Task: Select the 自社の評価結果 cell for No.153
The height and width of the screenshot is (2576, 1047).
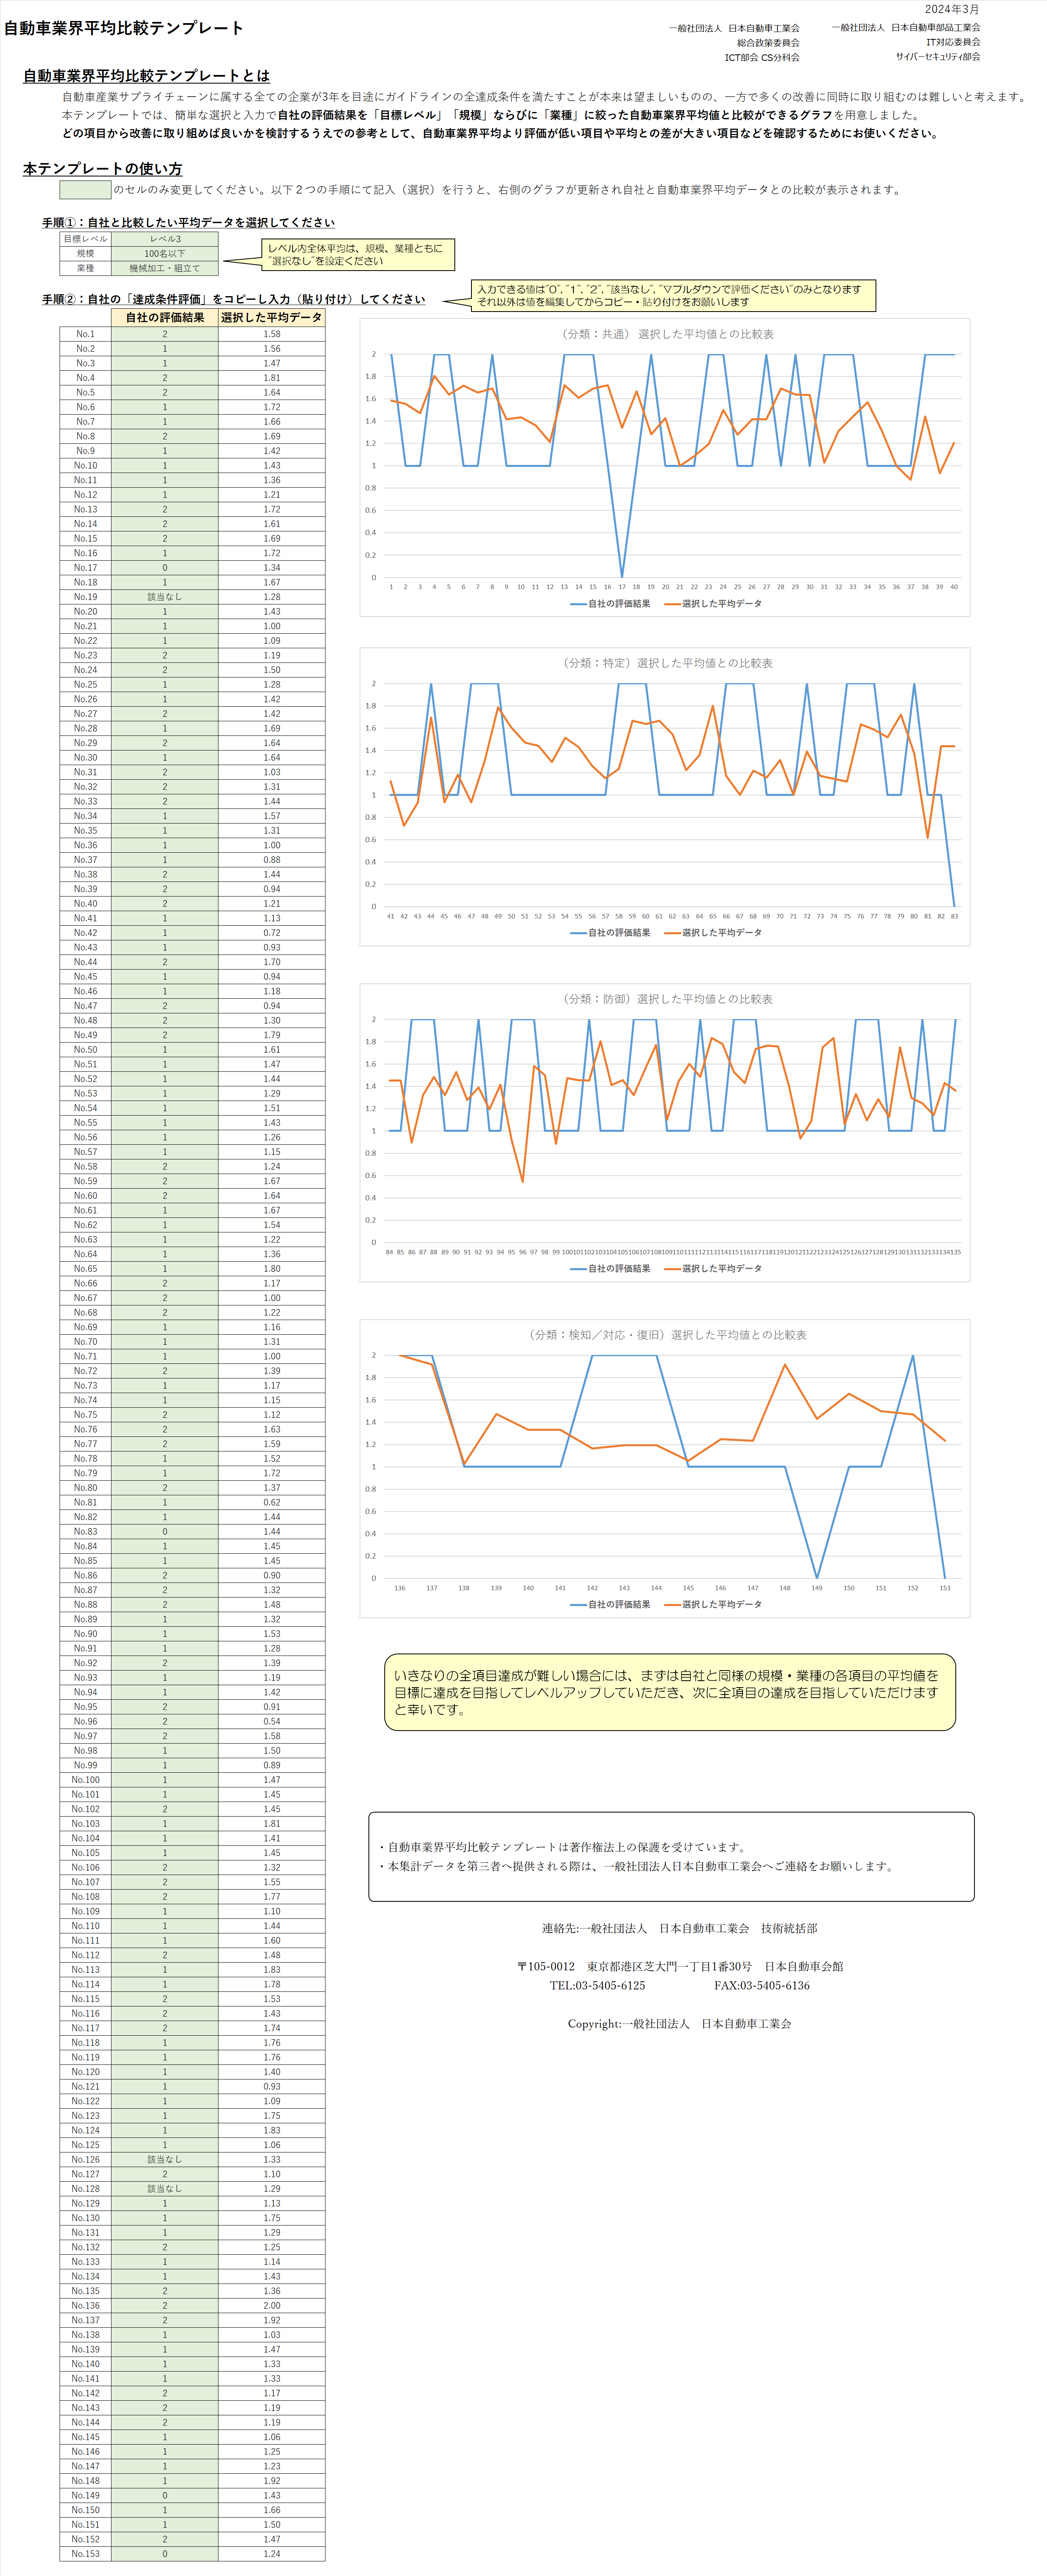Action: 165,2554
